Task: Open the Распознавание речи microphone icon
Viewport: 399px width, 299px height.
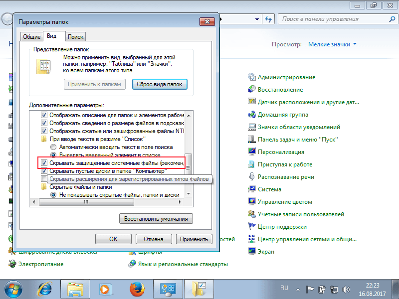Action: pyautogui.click(x=252, y=177)
